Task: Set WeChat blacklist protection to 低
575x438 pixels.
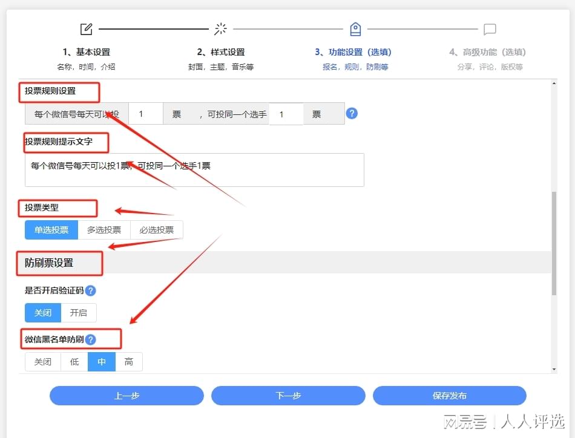Action: tap(74, 362)
